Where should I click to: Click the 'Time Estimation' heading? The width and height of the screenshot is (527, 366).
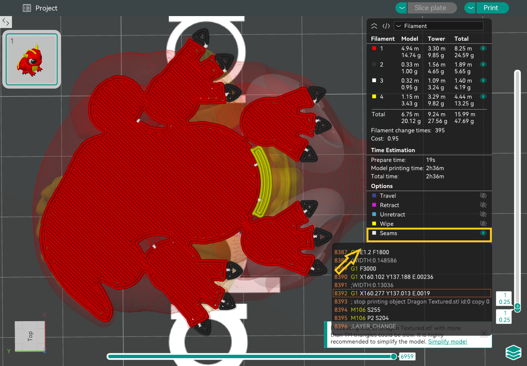click(x=393, y=150)
